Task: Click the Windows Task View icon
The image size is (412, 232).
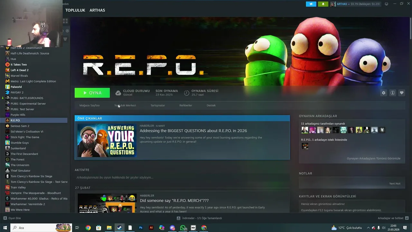Action: [x=77, y=228]
